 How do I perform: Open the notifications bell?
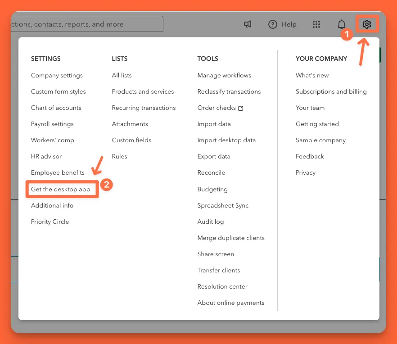342,24
